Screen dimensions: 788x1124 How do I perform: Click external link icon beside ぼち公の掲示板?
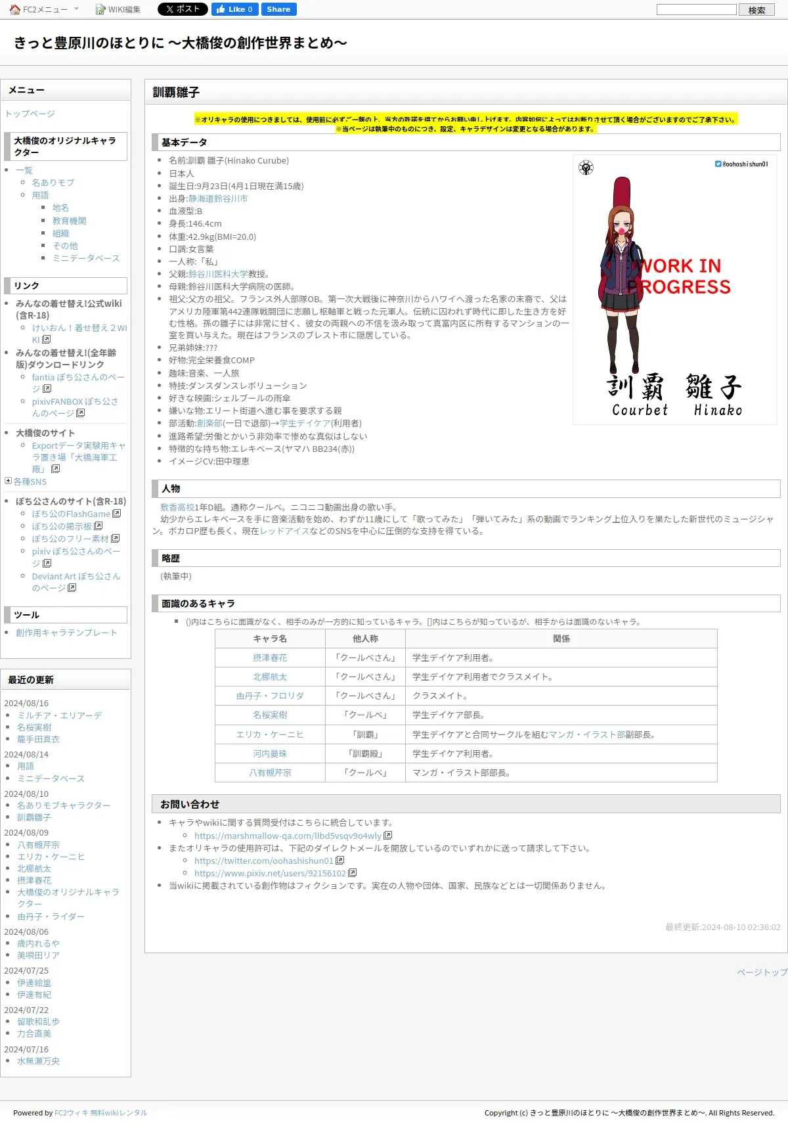pyautogui.click(x=98, y=526)
